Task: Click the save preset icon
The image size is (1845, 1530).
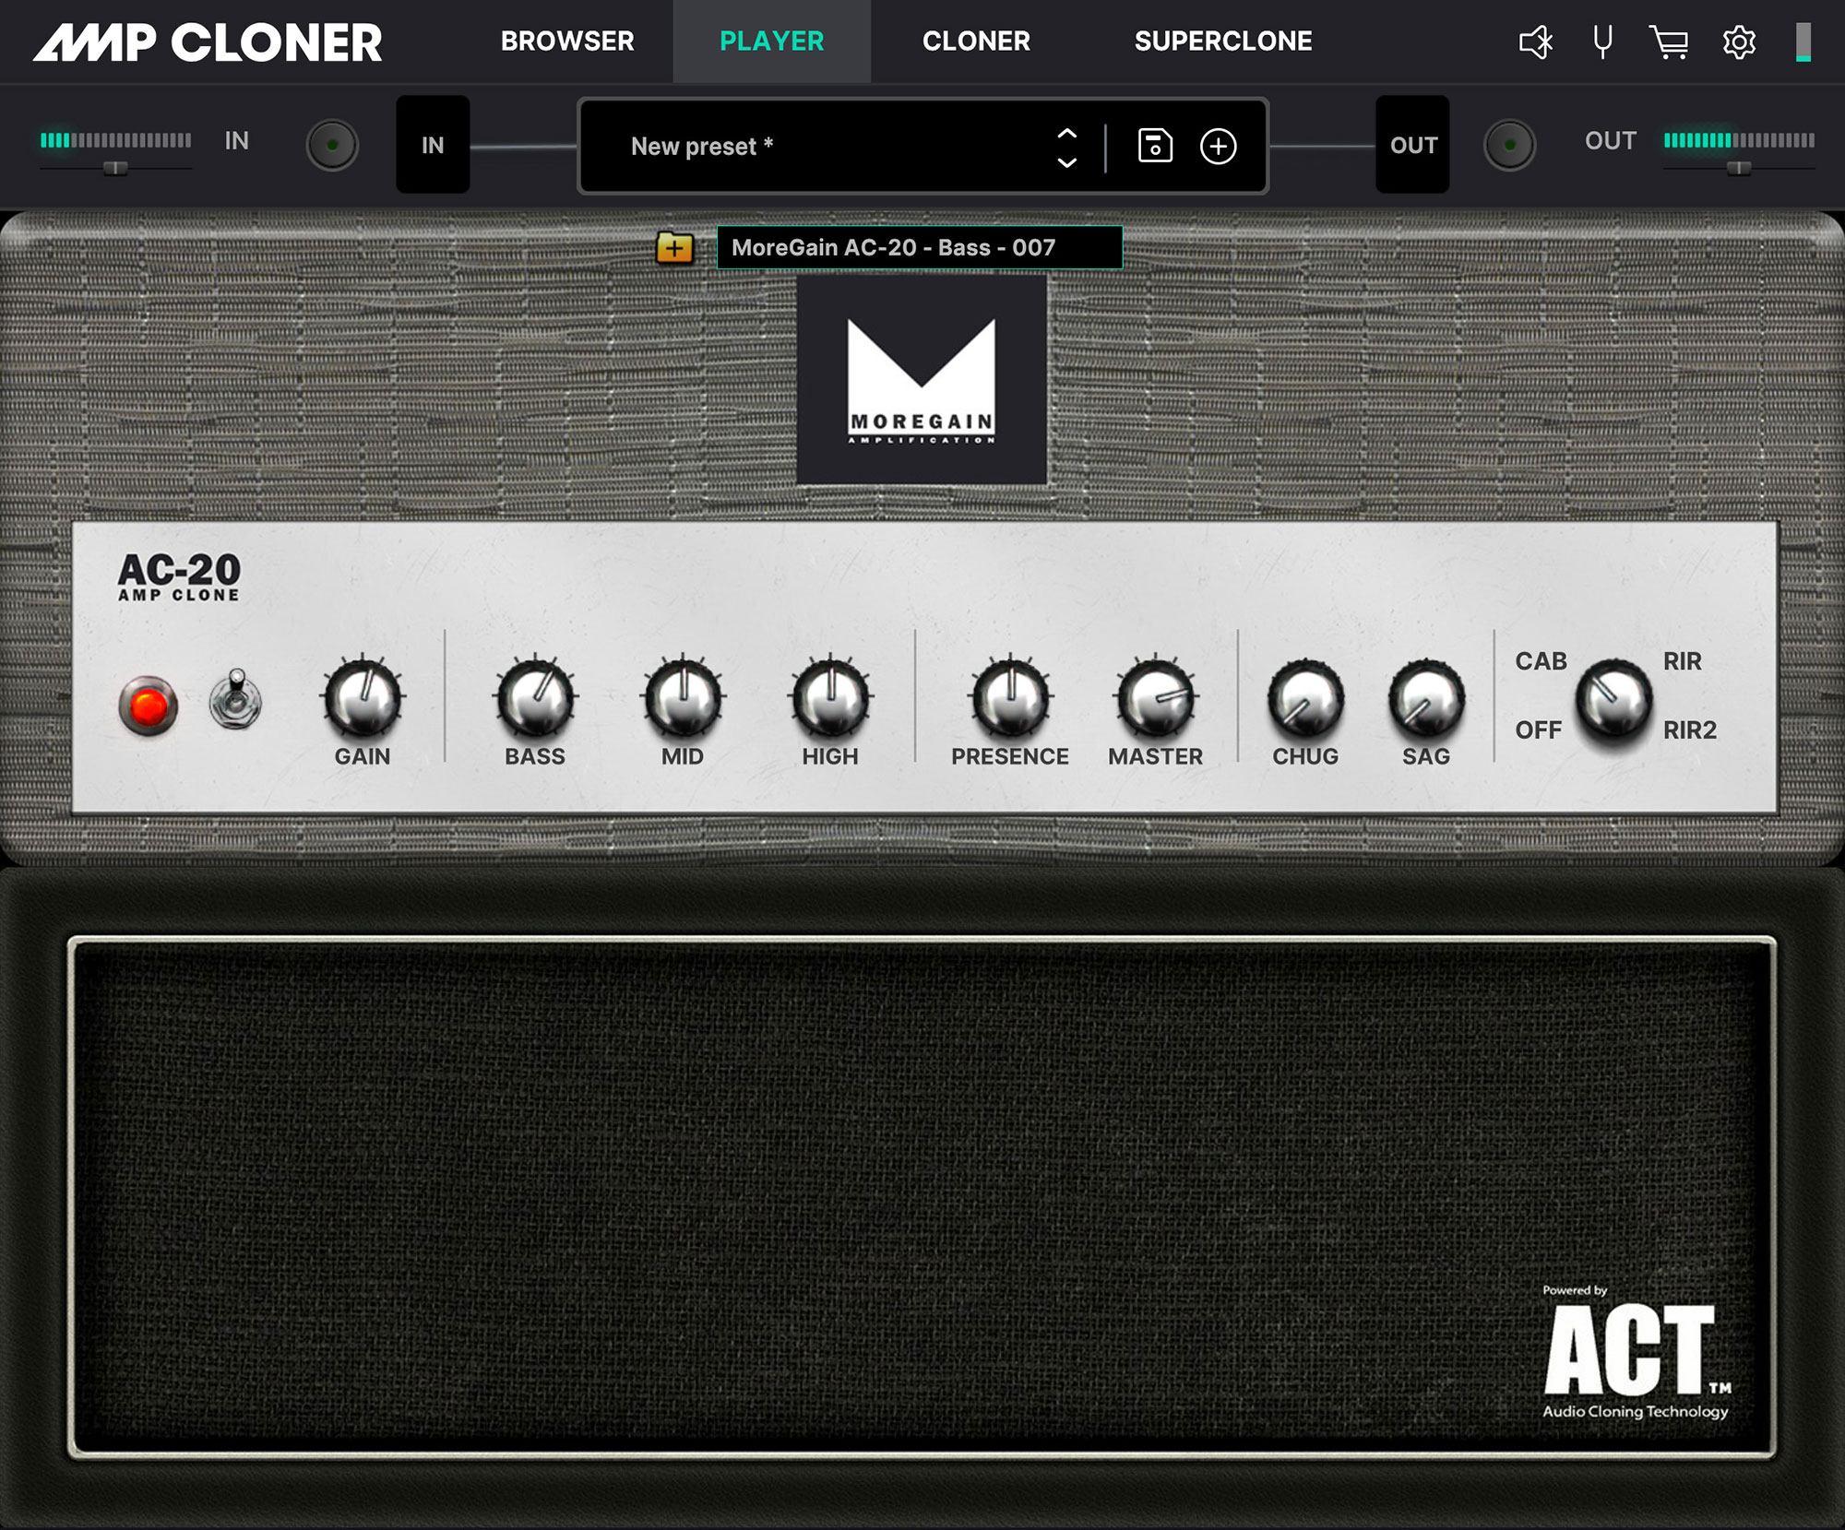Action: click(1154, 146)
